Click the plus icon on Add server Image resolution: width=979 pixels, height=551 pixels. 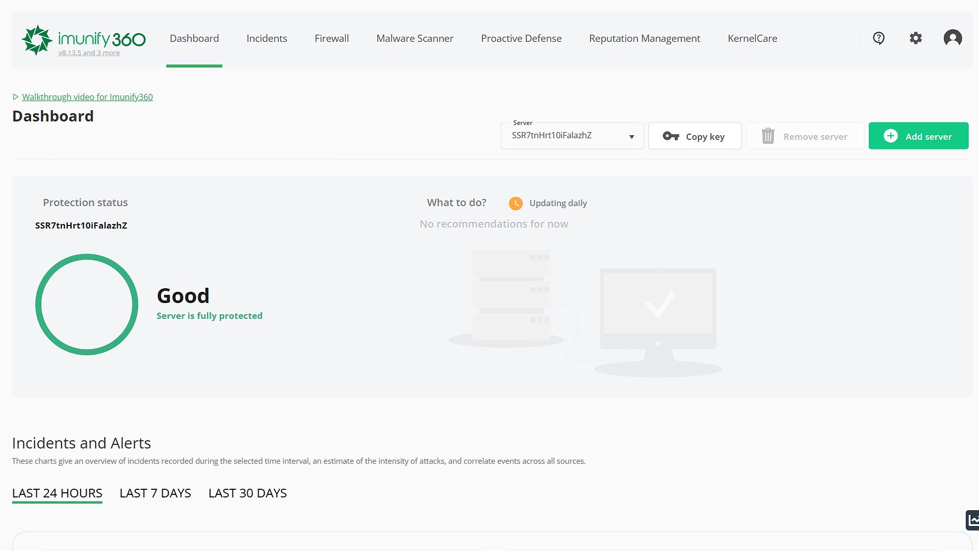point(890,136)
